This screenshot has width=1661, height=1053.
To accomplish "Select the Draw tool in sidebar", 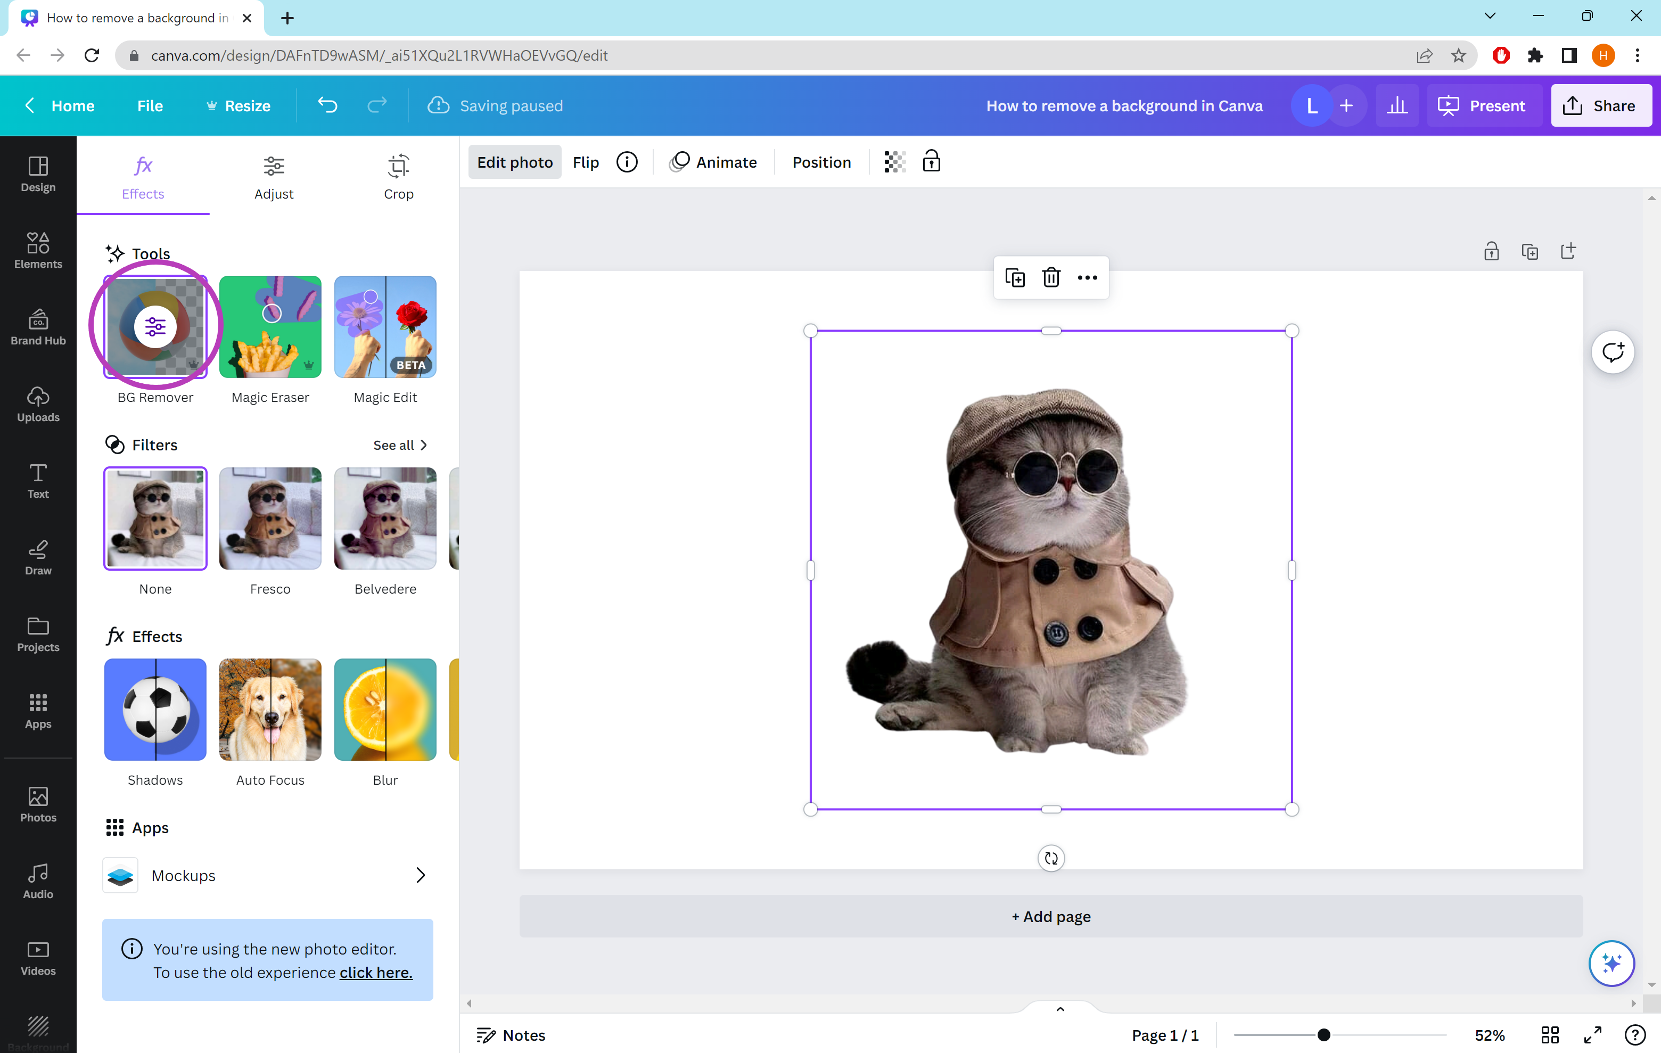I will [x=38, y=557].
